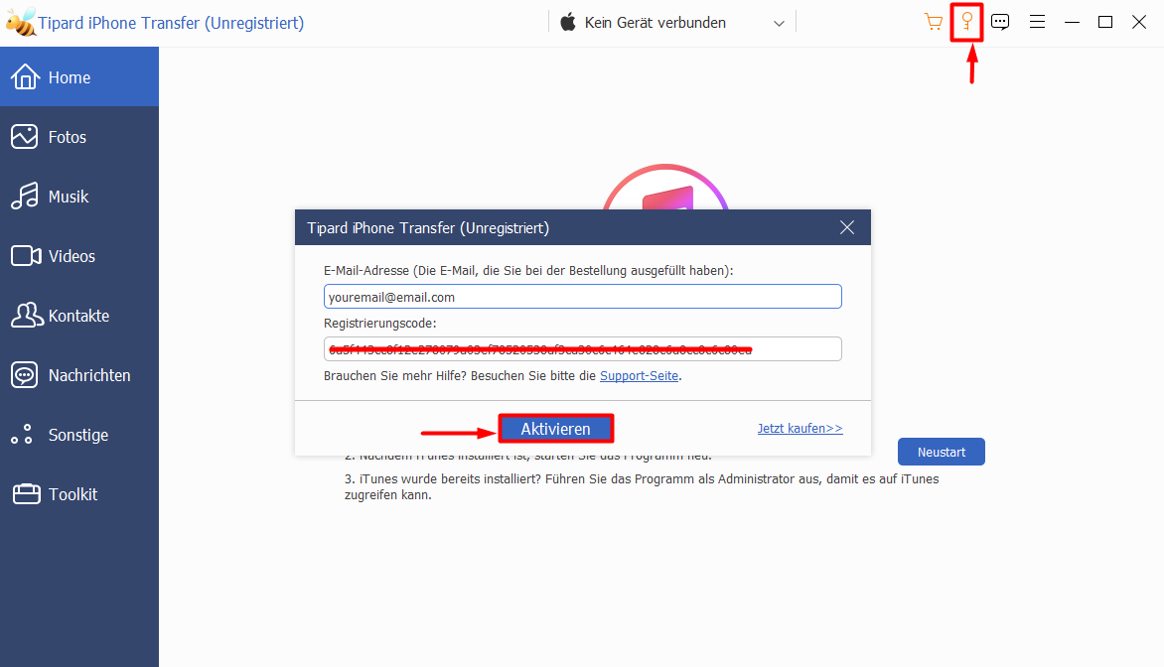Switch to Kontakte section
This screenshot has width=1164, height=667.
78,316
